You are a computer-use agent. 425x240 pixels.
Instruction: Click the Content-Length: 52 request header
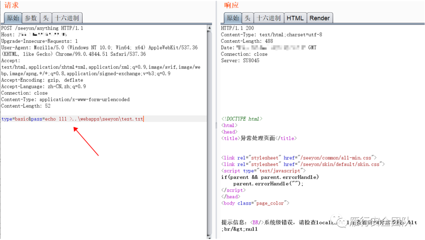click(x=26, y=106)
